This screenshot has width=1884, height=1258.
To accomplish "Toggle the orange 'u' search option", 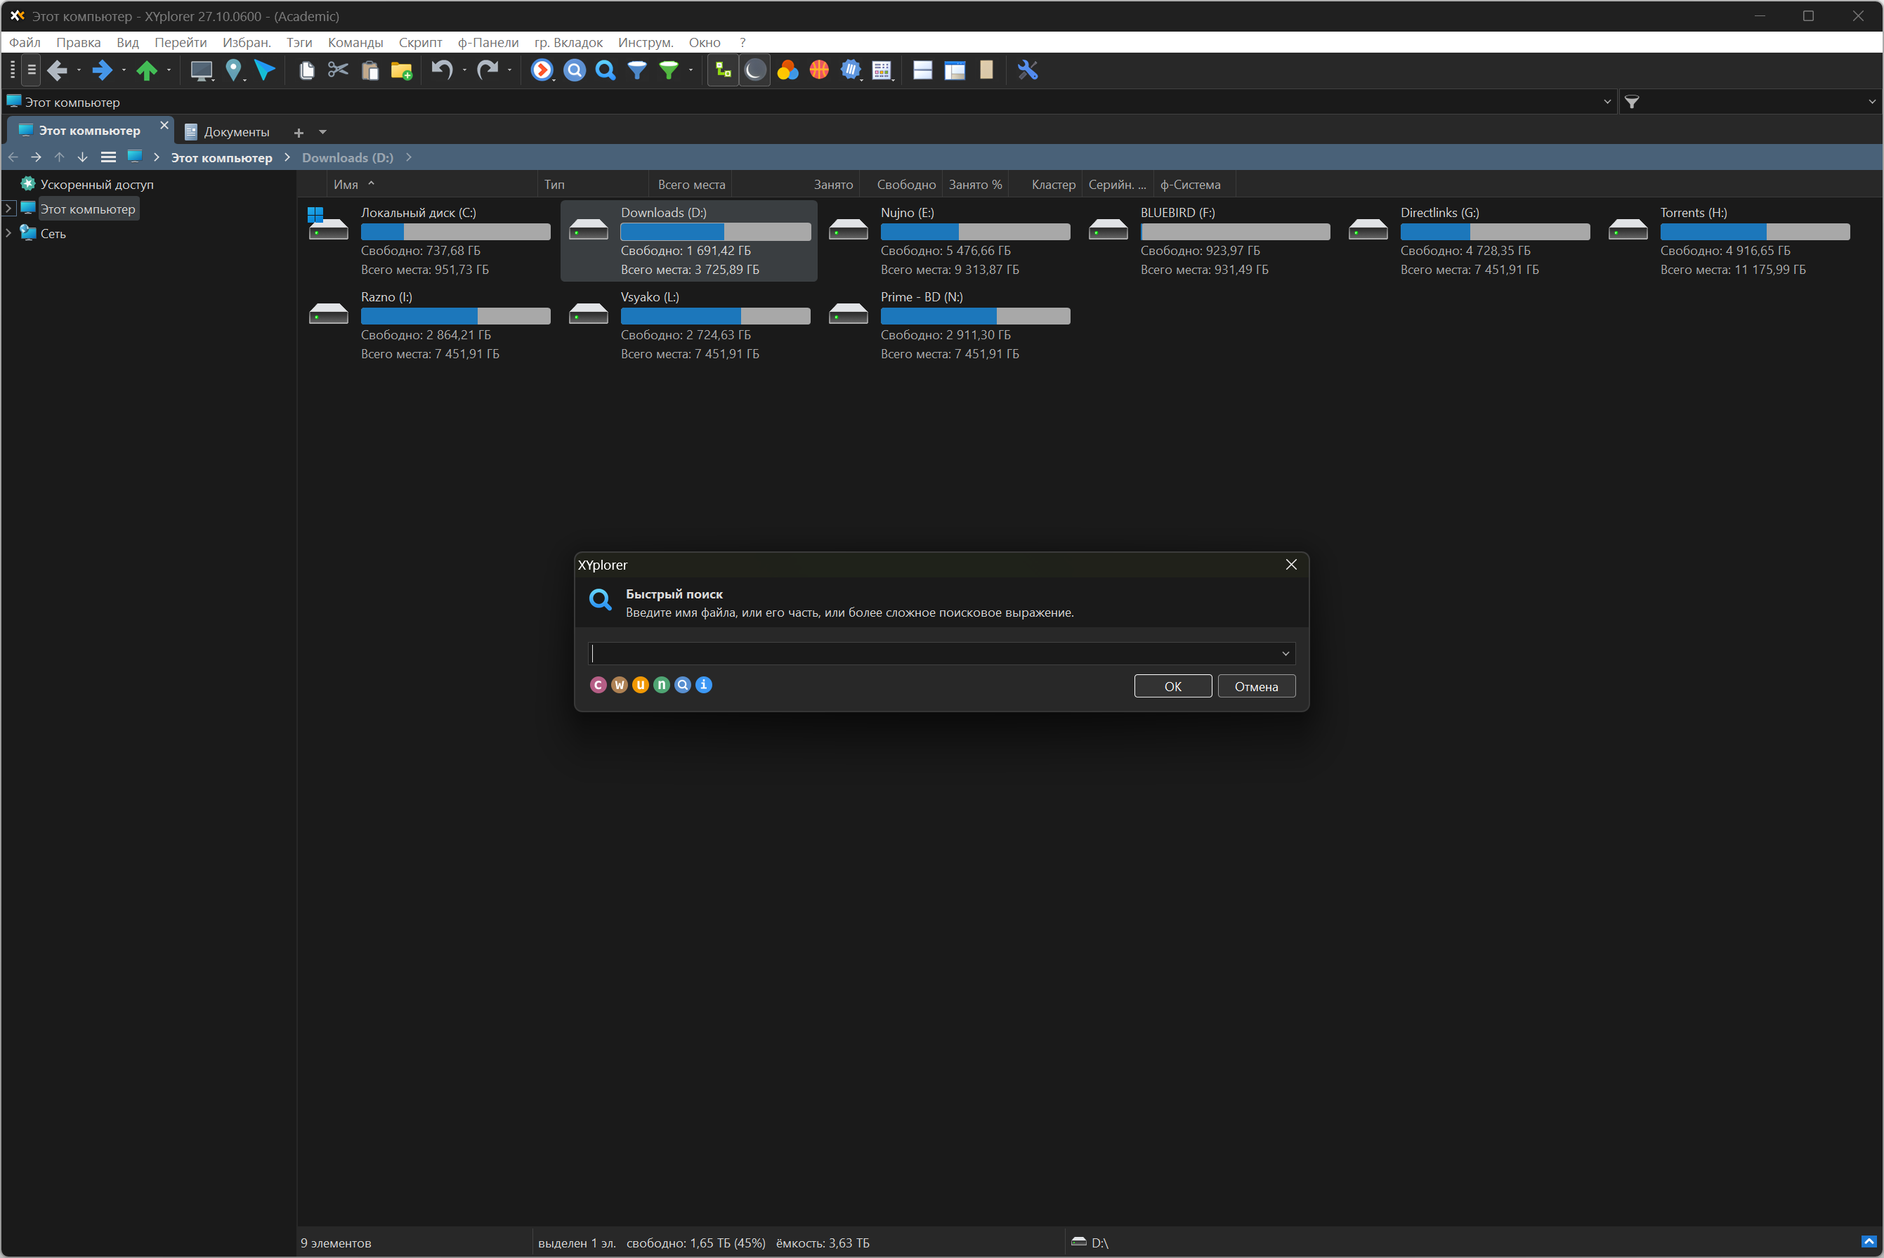I will (x=641, y=684).
